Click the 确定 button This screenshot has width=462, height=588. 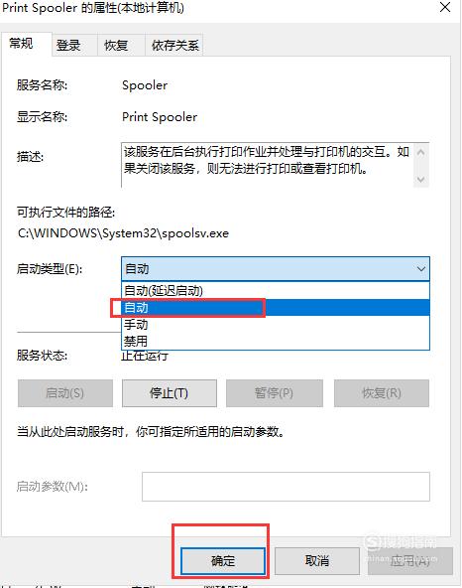(x=223, y=561)
